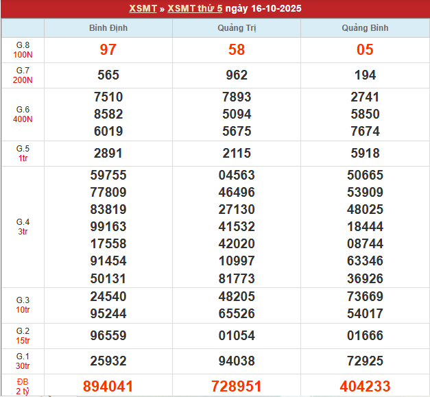Screen dimensions: 430x397
Task: Click the G.4 3tr prize label
Action: tap(23, 227)
